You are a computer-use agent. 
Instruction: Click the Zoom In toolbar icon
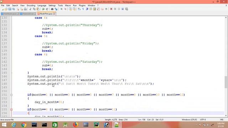pyautogui.click(x=61, y=9)
